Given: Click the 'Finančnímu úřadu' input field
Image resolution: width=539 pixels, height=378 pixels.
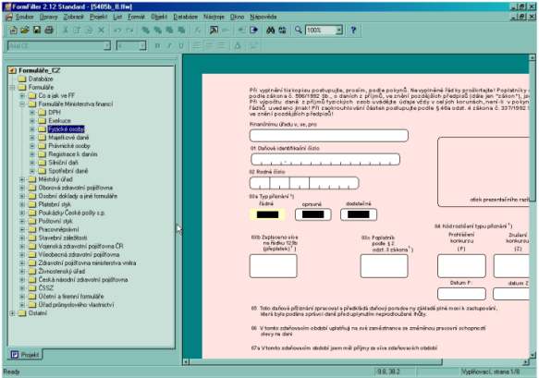Looking at the screenshot, I should 328,135.
